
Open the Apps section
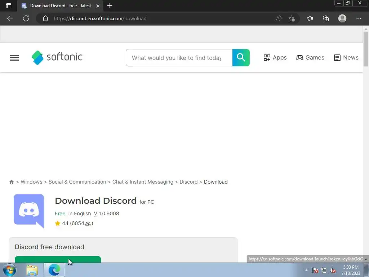point(275,57)
